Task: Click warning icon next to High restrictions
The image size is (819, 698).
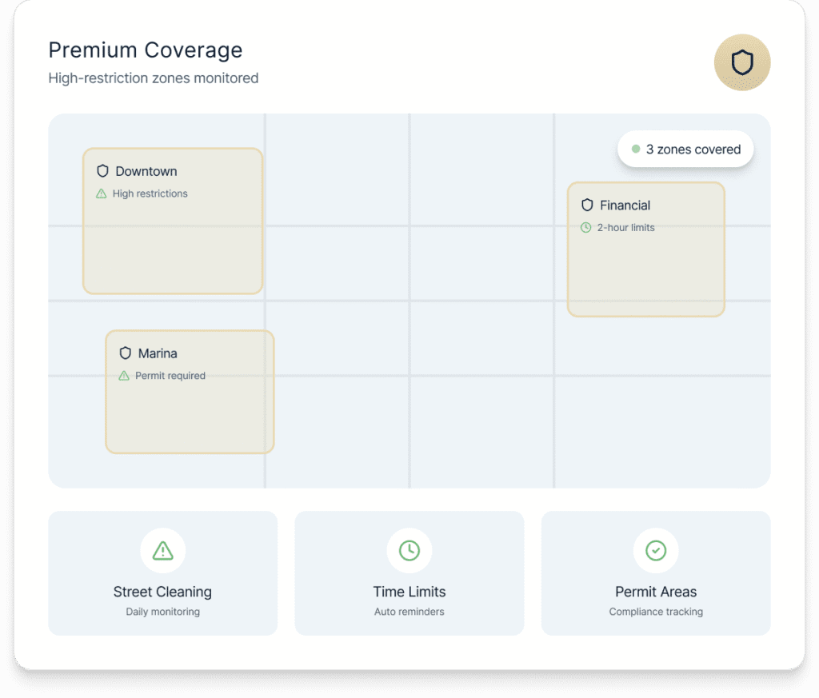Action: 102,193
